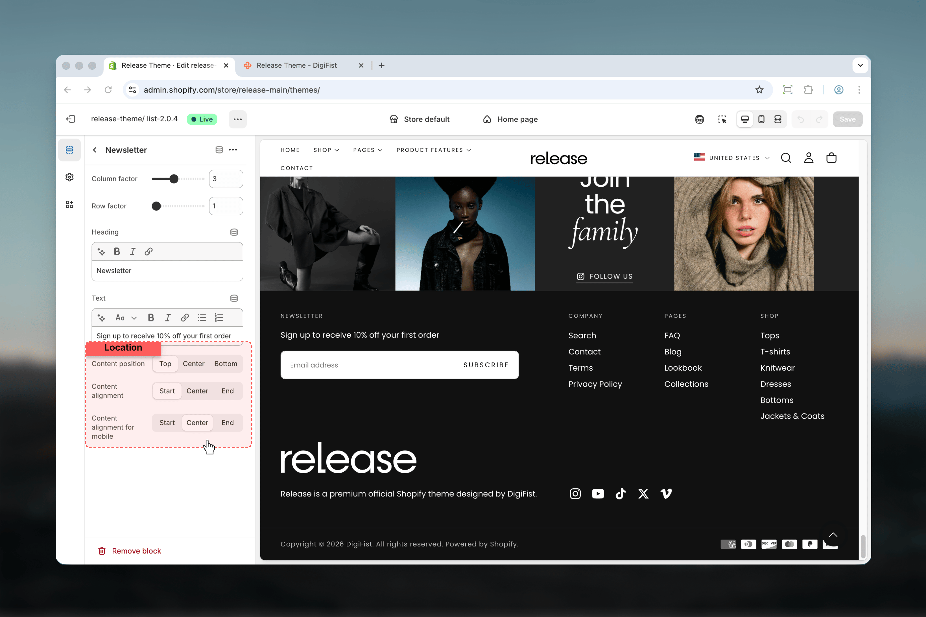926x617 pixels.
Task: Click SUBSCRIBE in the newsletter preview
Action: (x=486, y=365)
